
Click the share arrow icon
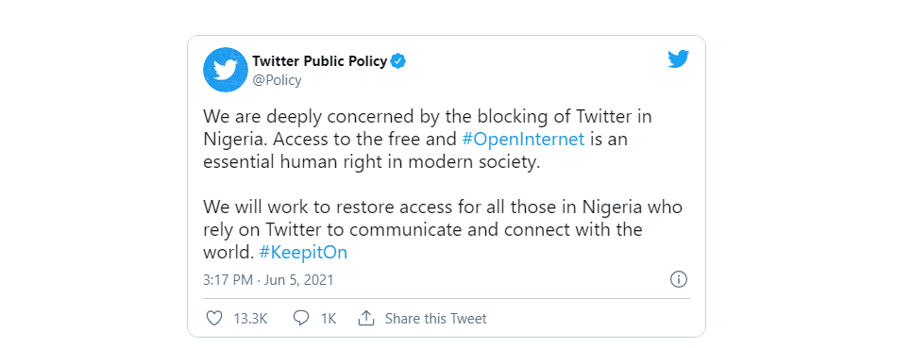(x=365, y=318)
